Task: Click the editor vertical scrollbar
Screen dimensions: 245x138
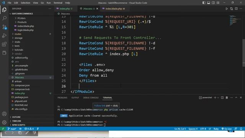Action: pos(243,53)
